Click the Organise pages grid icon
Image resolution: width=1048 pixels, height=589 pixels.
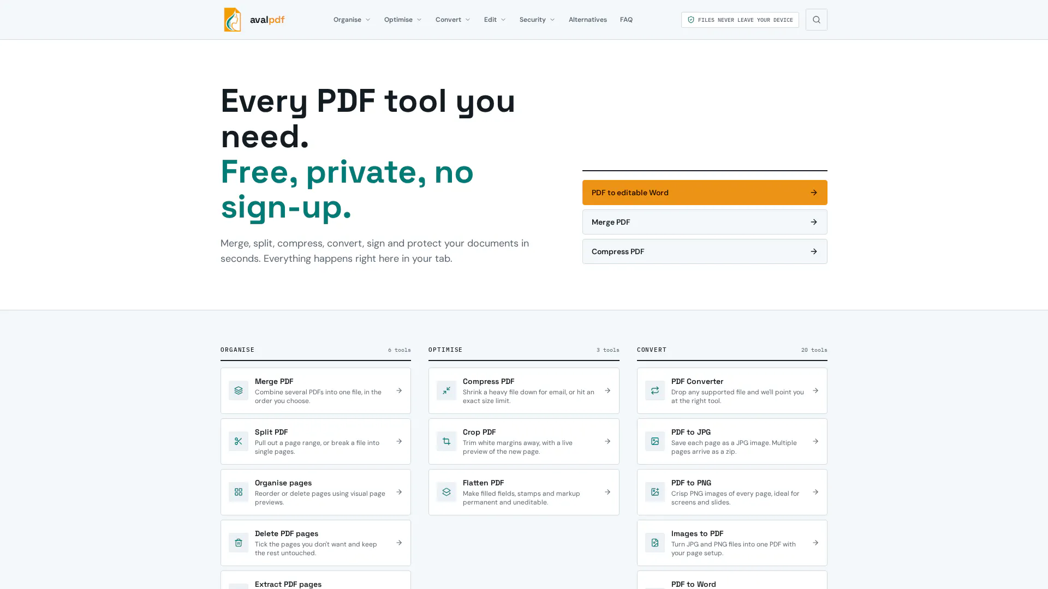click(x=239, y=492)
